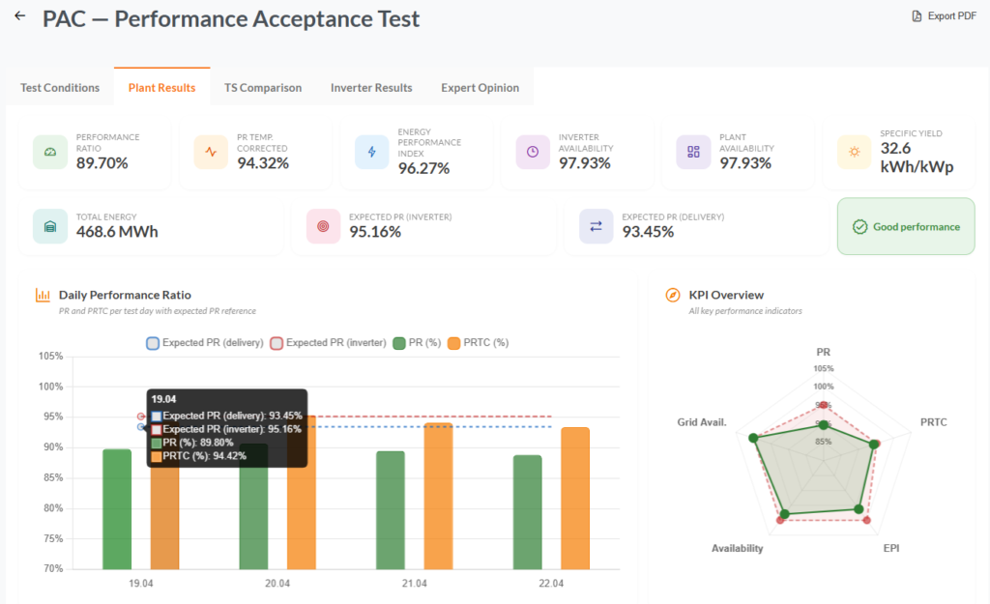Click the Plant Availability grid icon

tap(693, 152)
